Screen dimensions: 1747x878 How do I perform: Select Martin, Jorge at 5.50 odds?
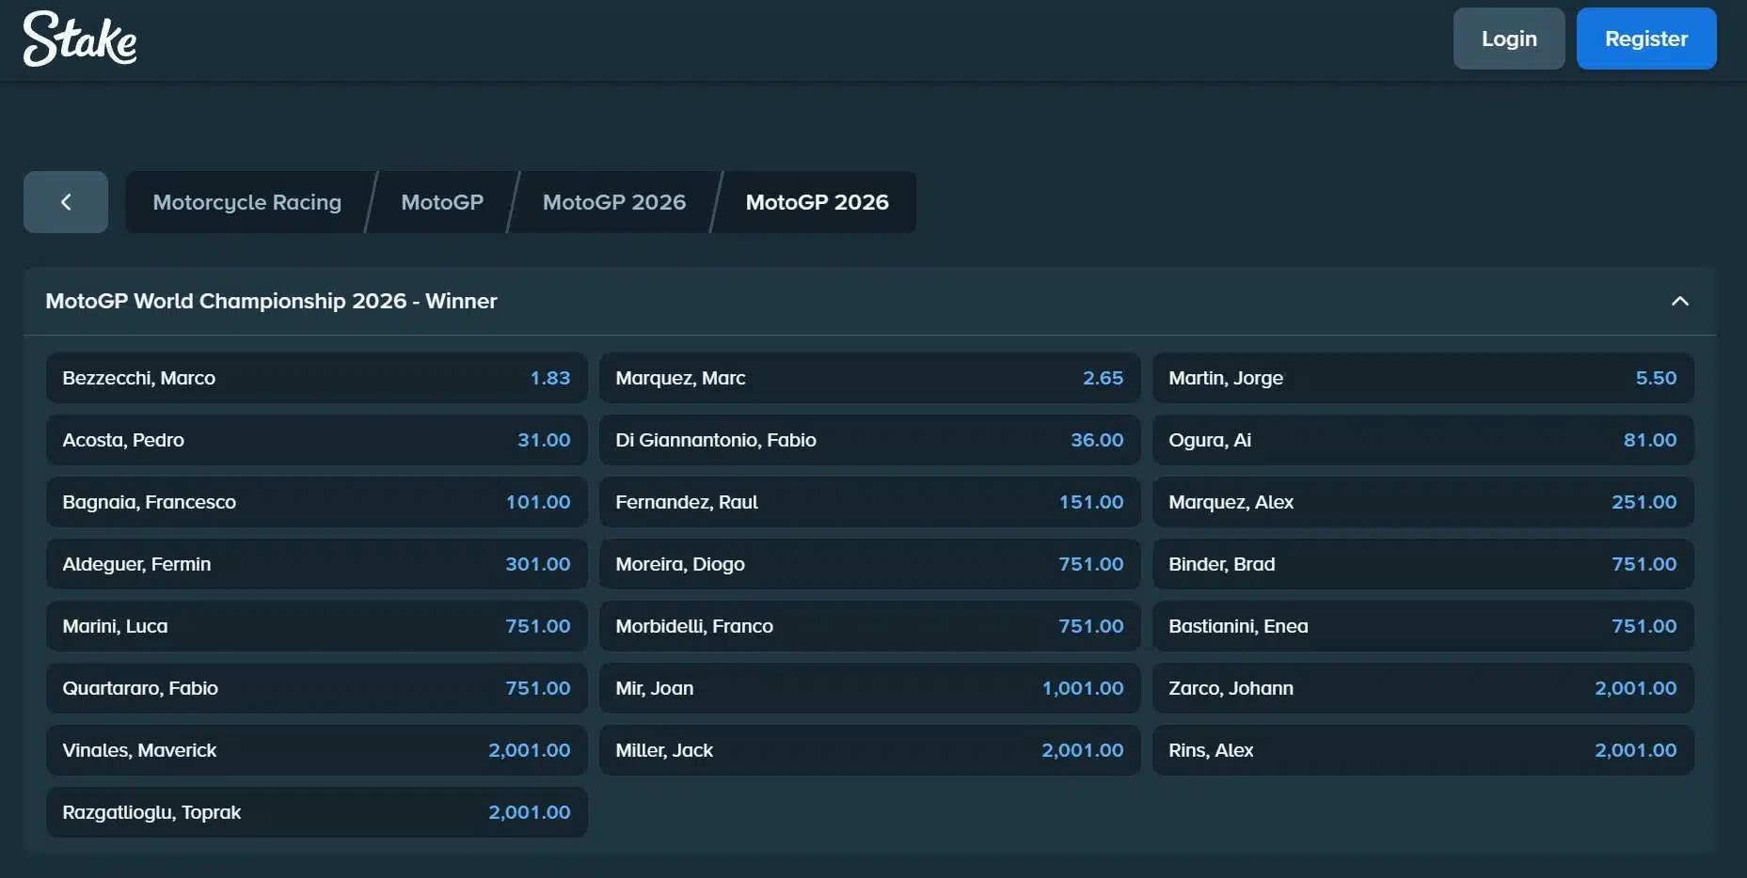[x=1423, y=378]
